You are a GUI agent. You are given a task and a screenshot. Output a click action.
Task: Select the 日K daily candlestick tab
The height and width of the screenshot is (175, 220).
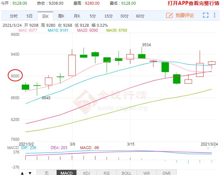pyautogui.click(x=45, y=16)
